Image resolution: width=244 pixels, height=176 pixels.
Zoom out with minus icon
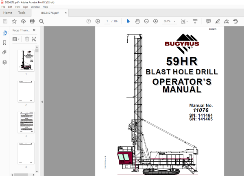point(146,21)
